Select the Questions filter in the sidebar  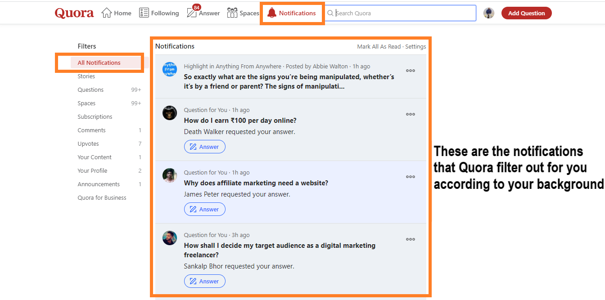pyautogui.click(x=90, y=90)
